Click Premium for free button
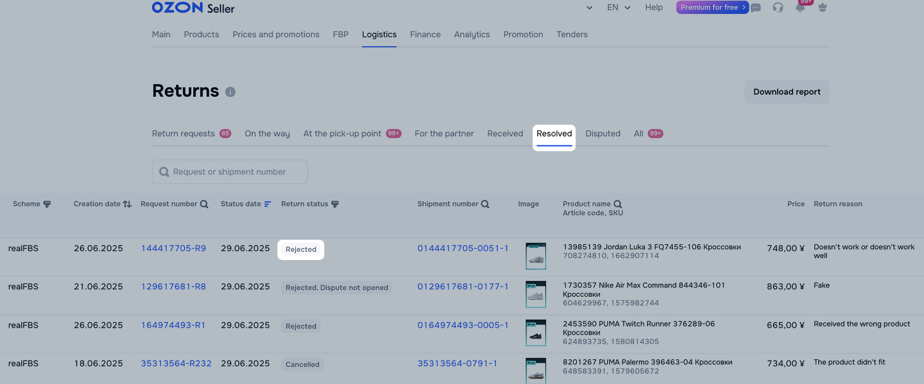Viewport: 924px width, 384px height. coord(712,8)
